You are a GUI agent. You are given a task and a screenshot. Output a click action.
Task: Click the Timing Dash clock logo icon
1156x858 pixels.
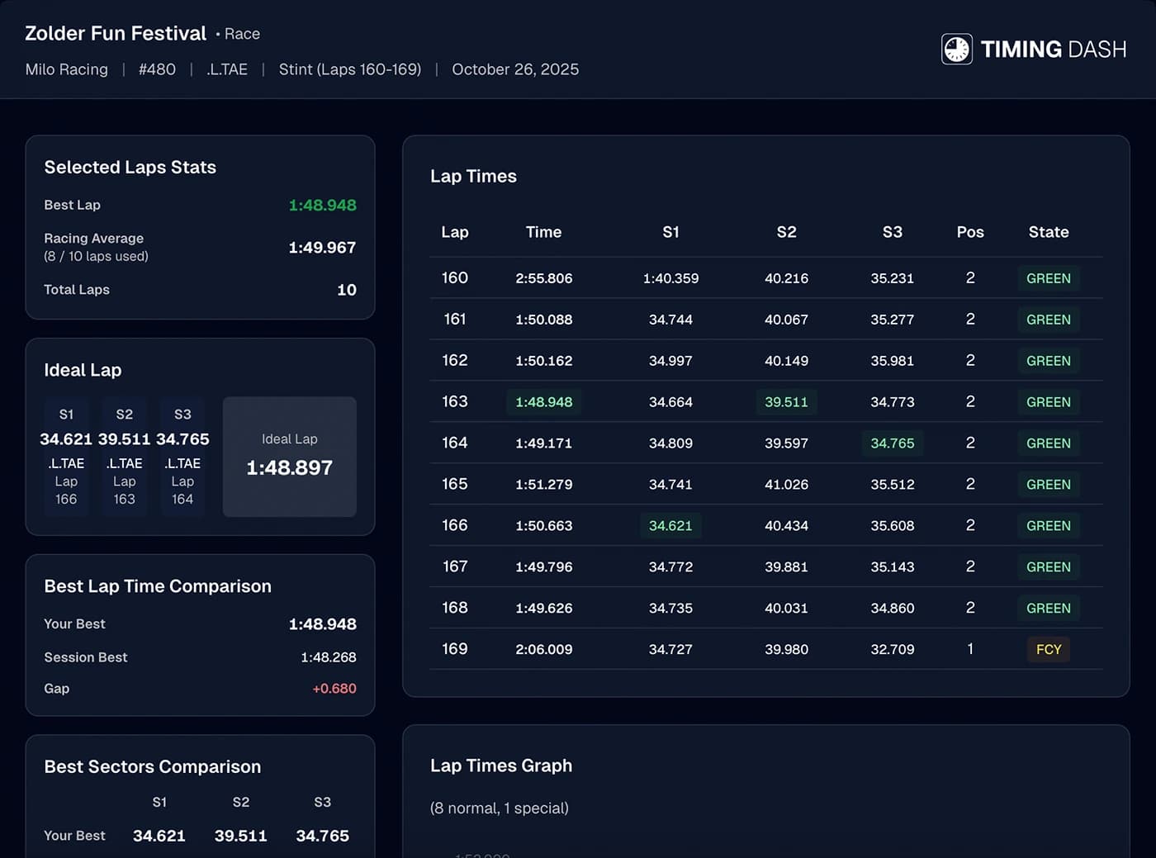(x=956, y=50)
